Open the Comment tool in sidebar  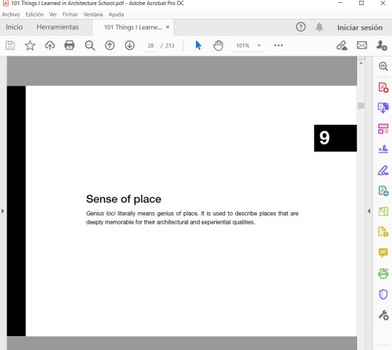[383, 253]
